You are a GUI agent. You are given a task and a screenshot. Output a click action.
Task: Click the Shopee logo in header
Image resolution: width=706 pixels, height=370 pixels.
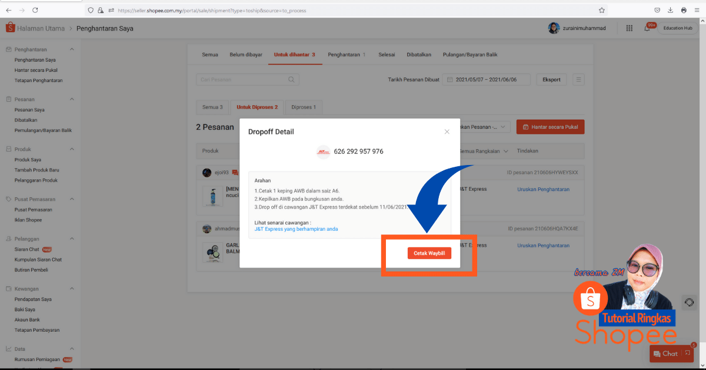click(10, 28)
